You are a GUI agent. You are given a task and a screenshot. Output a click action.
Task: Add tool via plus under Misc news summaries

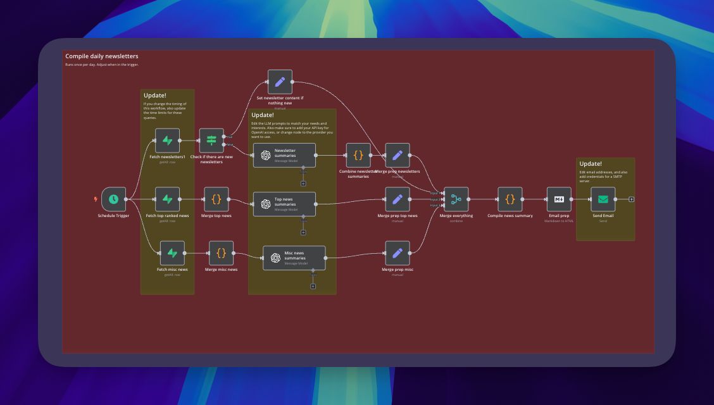click(x=313, y=286)
